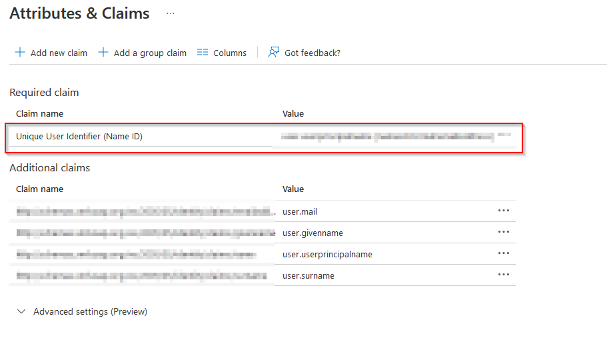
Task: Select the Unique User Identifier (Name ID) claim
Action: coord(79,137)
